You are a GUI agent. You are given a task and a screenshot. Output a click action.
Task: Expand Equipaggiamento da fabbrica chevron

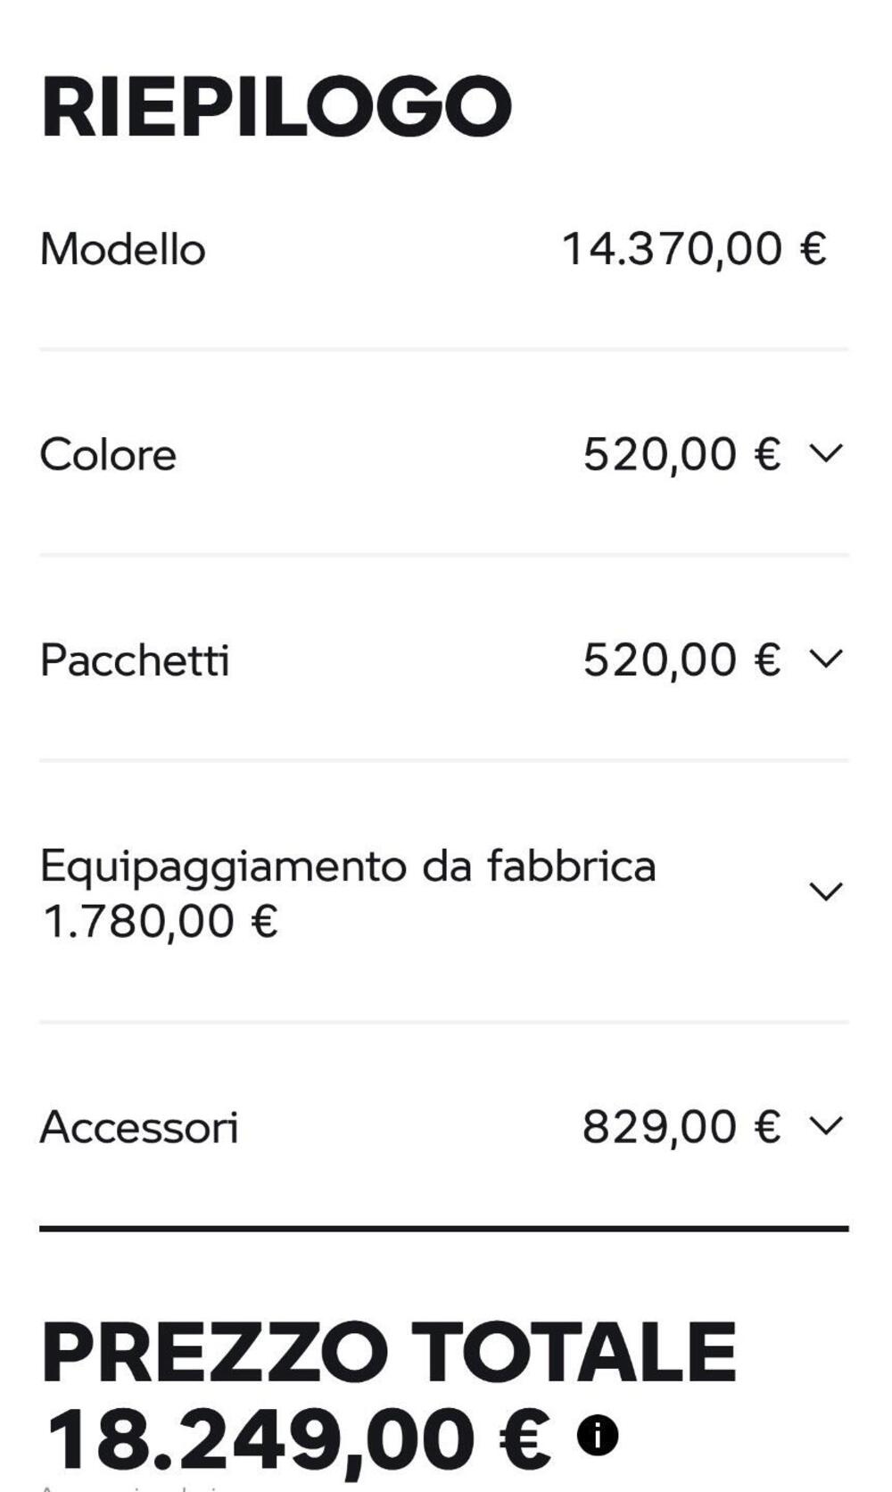[825, 891]
